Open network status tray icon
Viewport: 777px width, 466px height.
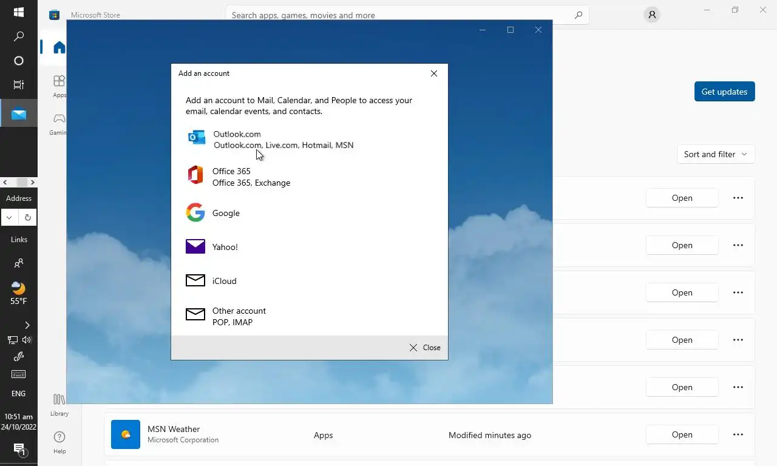(12, 340)
